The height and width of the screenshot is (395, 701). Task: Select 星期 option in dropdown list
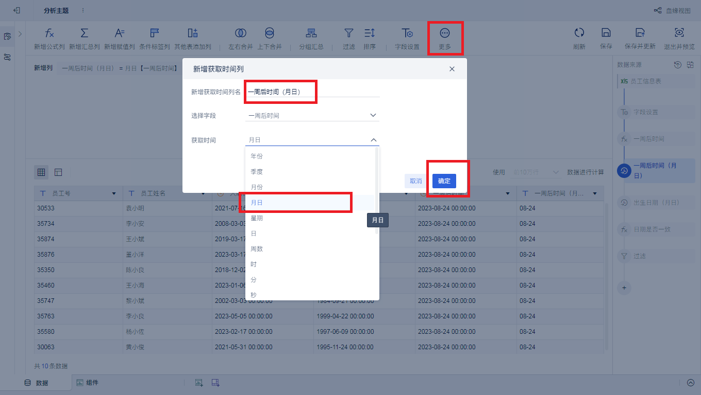tap(310, 218)
